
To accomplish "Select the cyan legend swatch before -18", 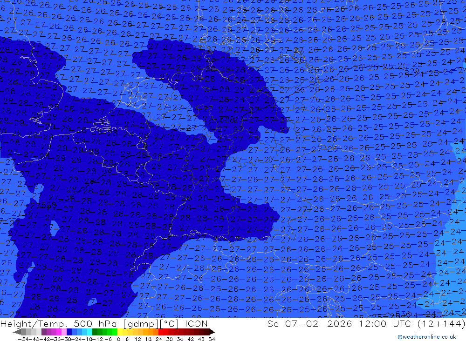I will pos(89,332).
